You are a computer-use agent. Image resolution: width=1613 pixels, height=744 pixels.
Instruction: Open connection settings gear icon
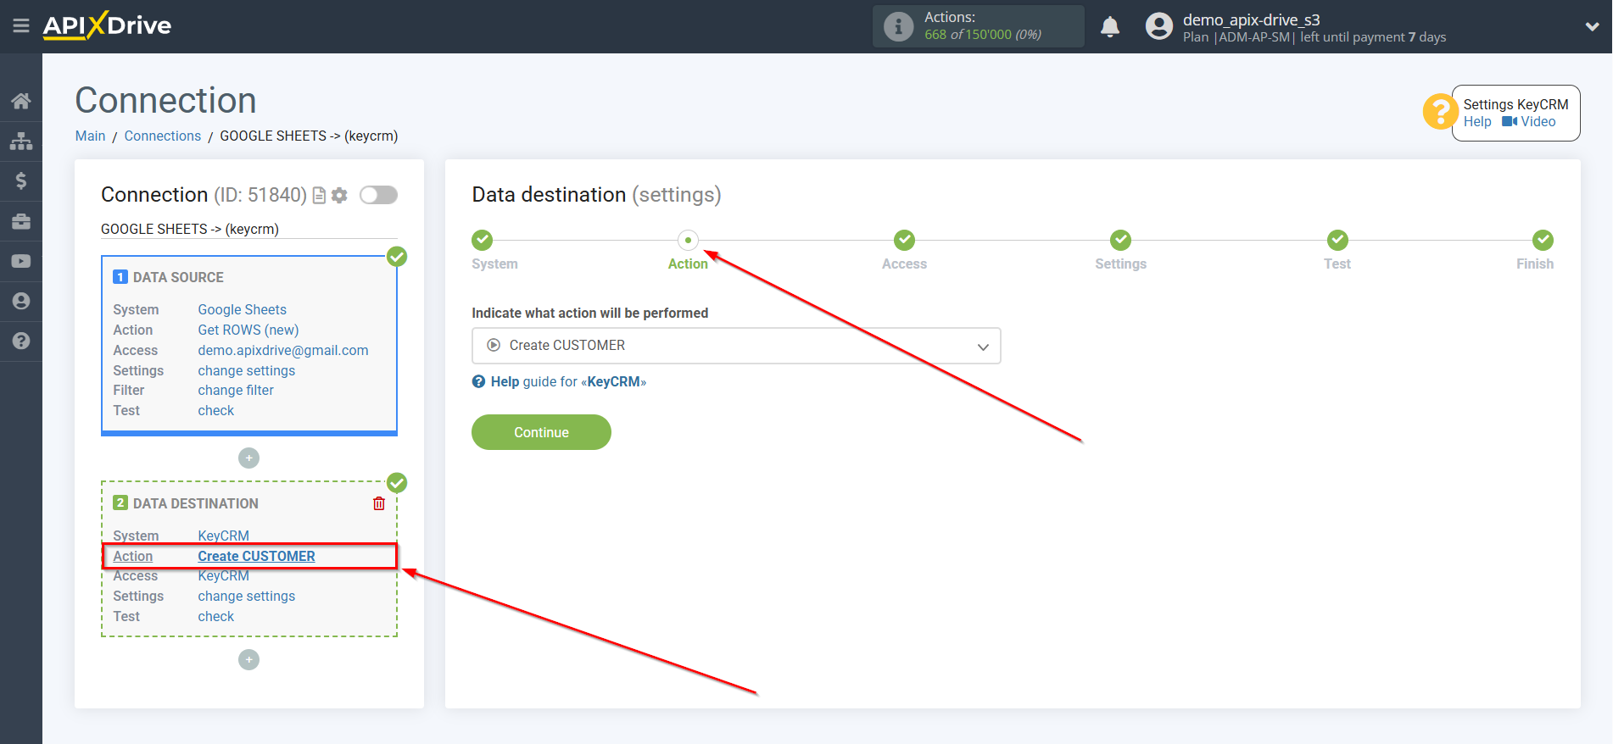[339, 196]
